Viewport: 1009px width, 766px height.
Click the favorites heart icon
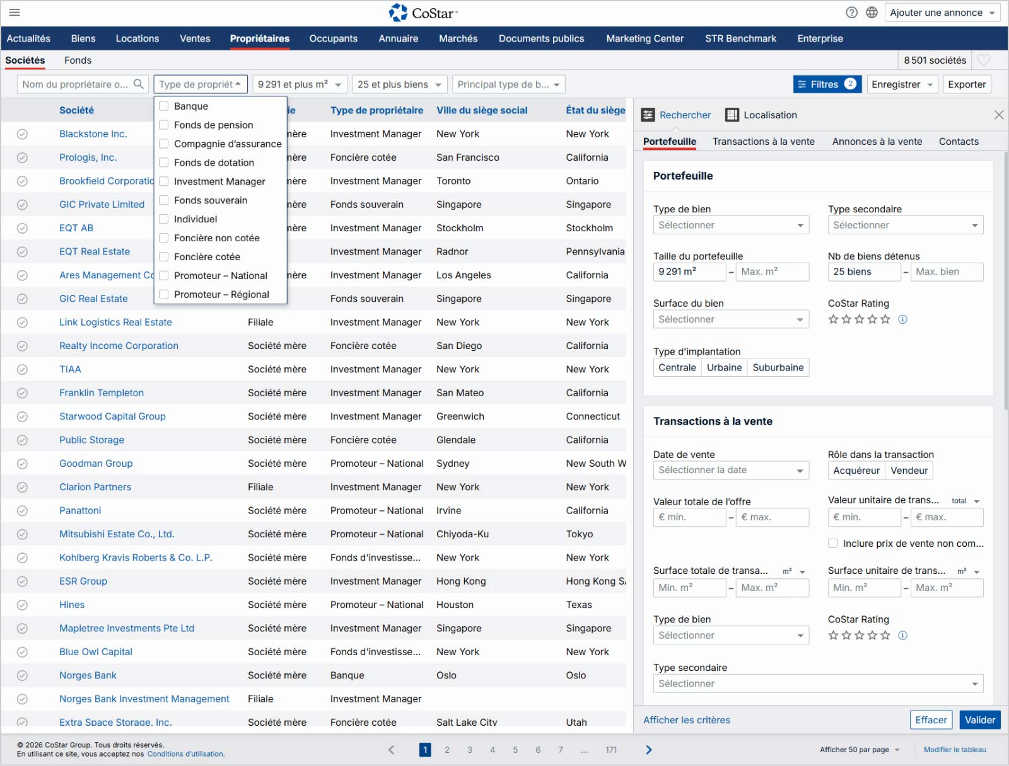[x=983, y=60]
